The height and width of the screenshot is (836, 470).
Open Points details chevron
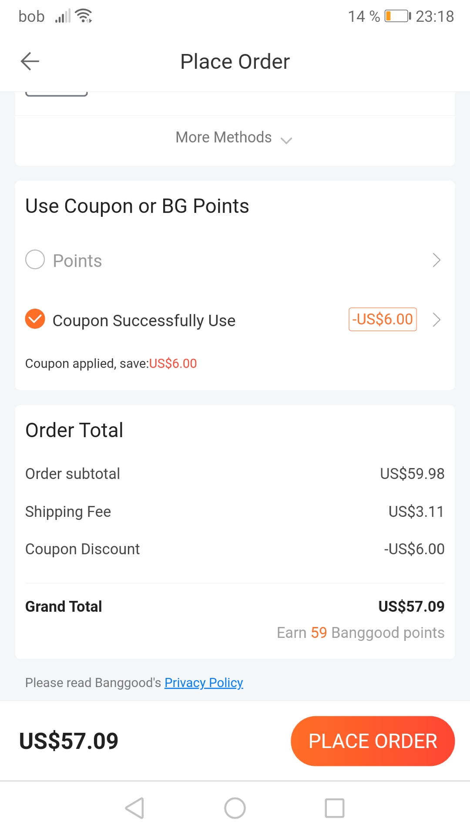tap(436, 260)
